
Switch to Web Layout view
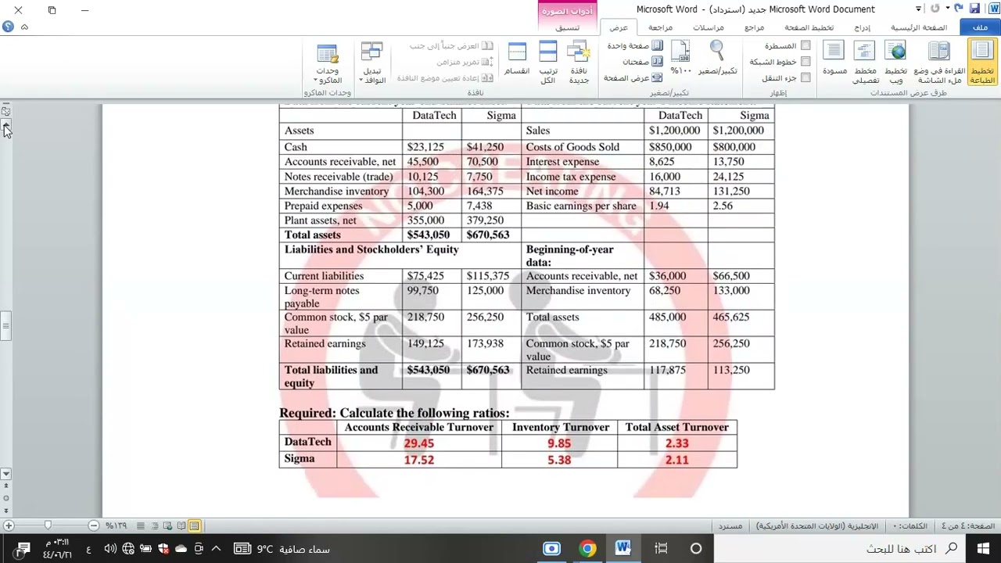pos(895,62)
